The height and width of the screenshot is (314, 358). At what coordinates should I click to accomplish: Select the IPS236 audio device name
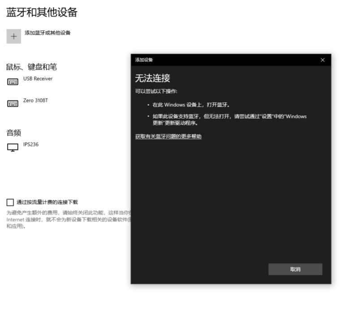[x=31, y=145]
